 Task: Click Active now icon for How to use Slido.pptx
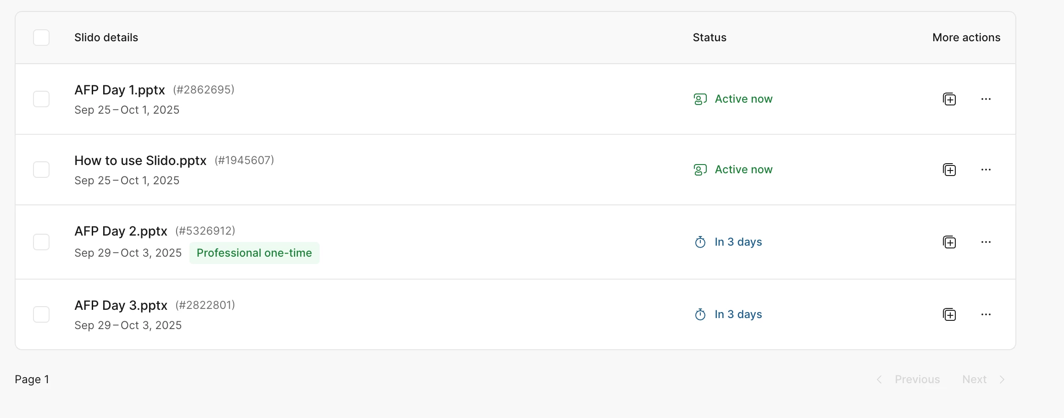click(700, 170)
